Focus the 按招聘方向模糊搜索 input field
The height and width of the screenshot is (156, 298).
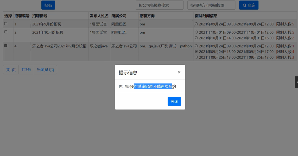pos(211,5)
